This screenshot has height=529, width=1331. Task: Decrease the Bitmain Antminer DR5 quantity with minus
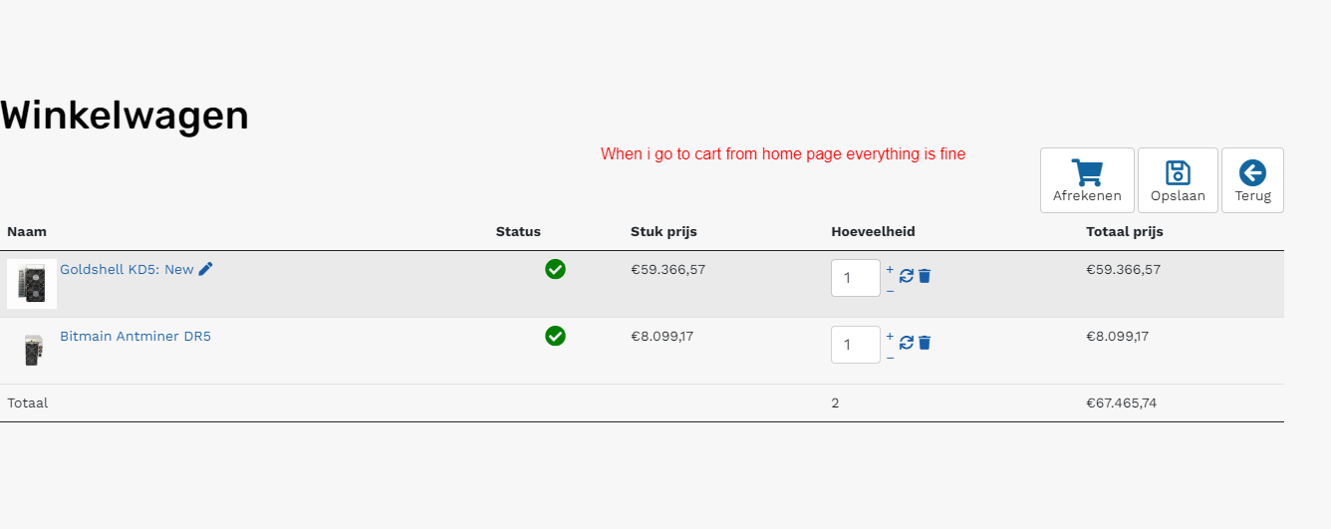click(890, 358)
